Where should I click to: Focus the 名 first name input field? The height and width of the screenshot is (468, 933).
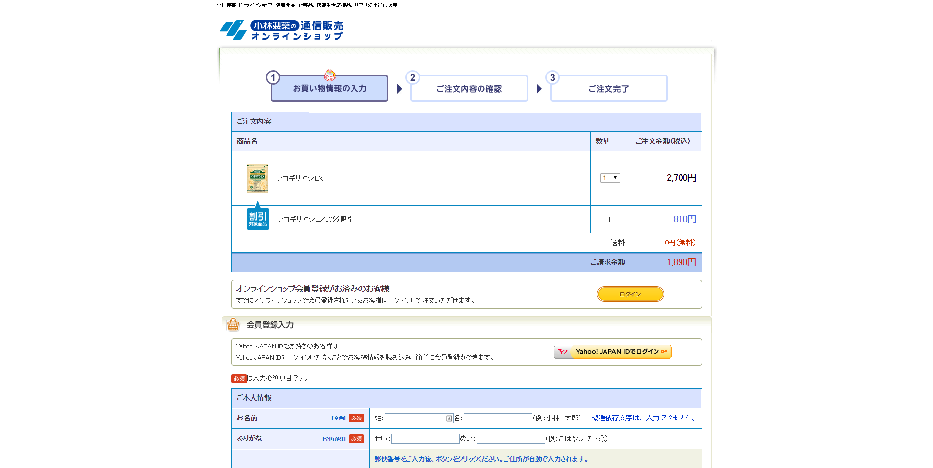click(x=498, y=418)
